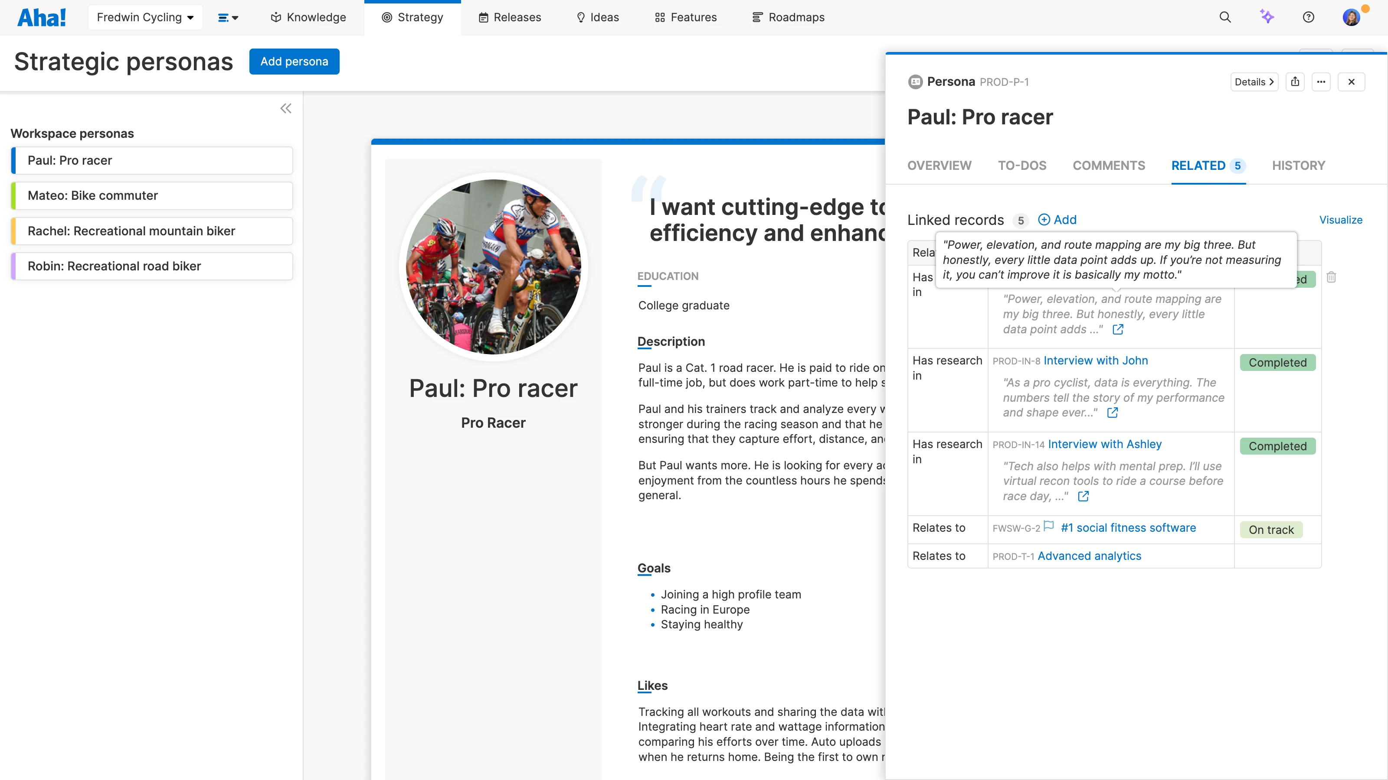The height and width of the screenshot is (780, 1388).
Task: Open Interview with John external link icon
Action: click(1113, 413)
